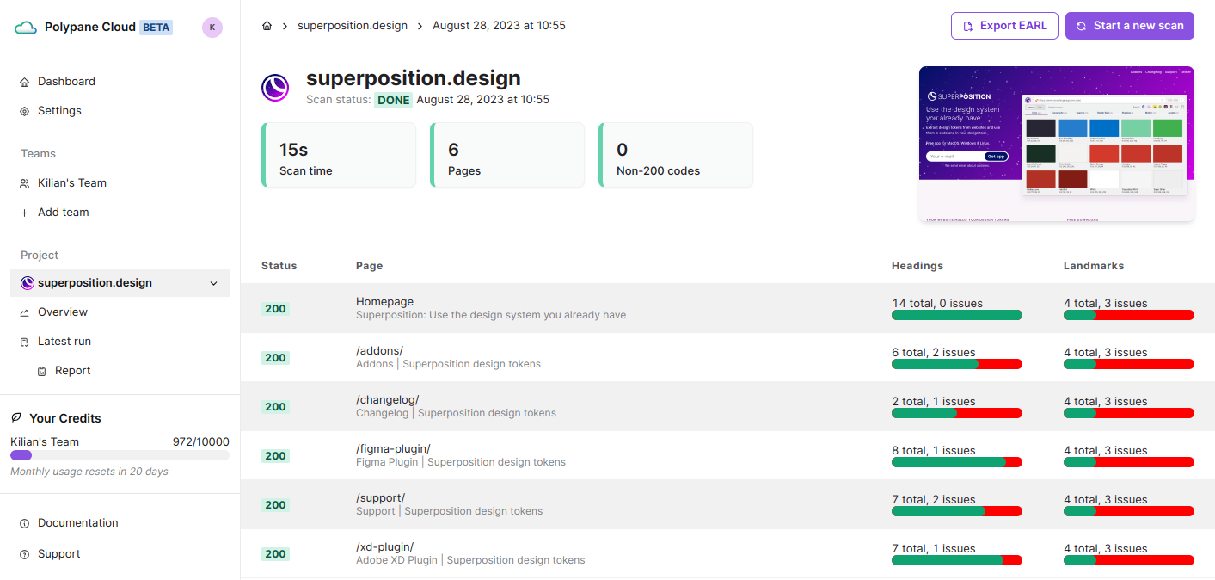The height and width of the screenshot is (580, 1215).
Task: Click the plus icon next to Add team
Action: [25, 212]
